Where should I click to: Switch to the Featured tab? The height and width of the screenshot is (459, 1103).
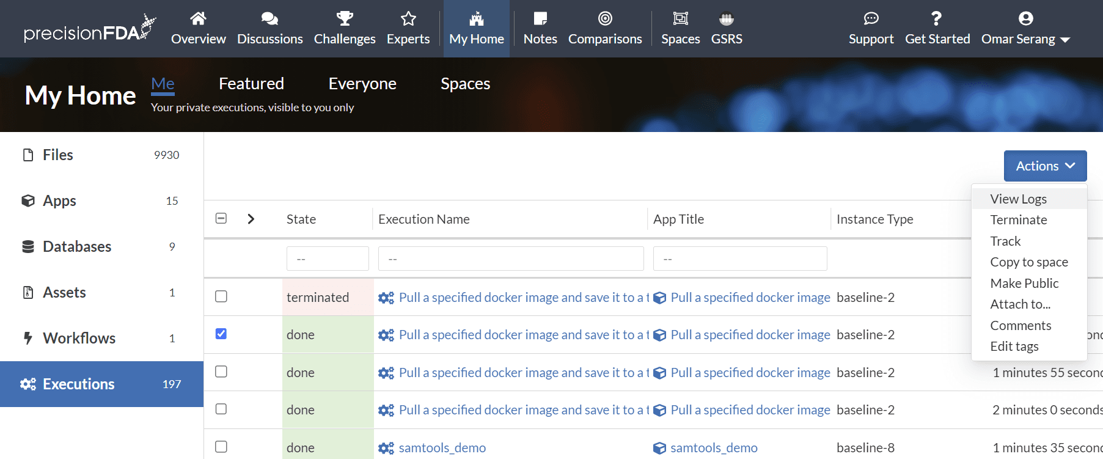[251, 83]
